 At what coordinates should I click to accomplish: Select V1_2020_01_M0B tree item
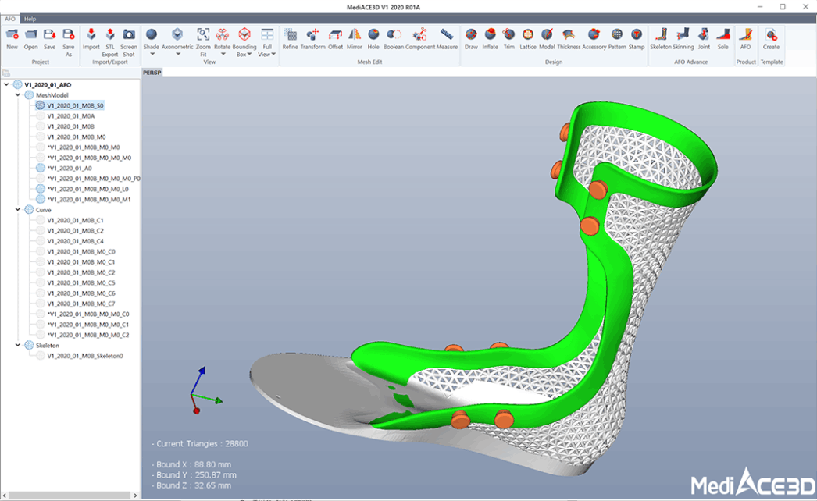pyautogui.click(x=70, y=126)
